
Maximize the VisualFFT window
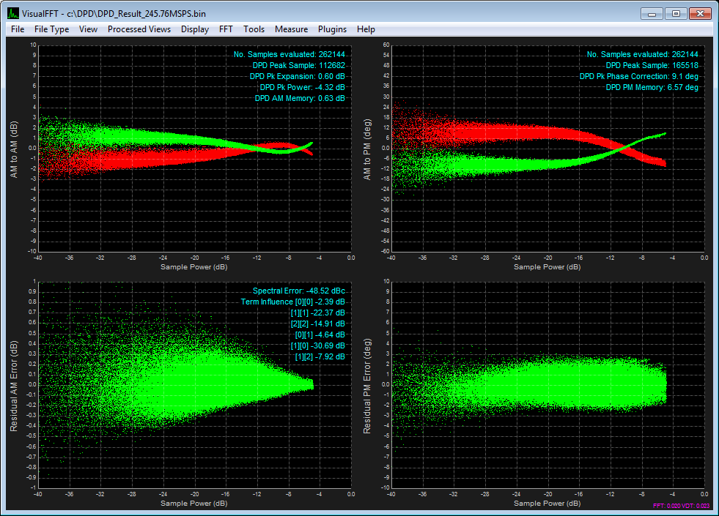click(676, 13)
